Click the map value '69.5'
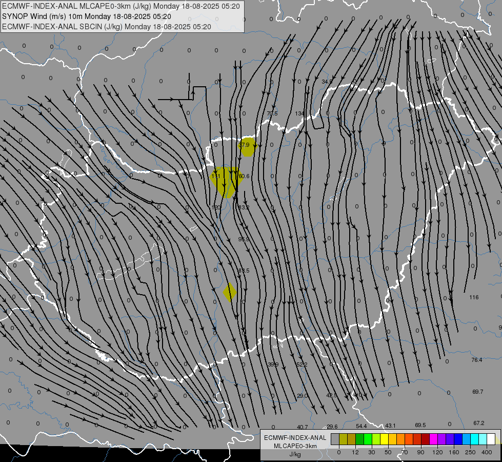 coord(420,425)
